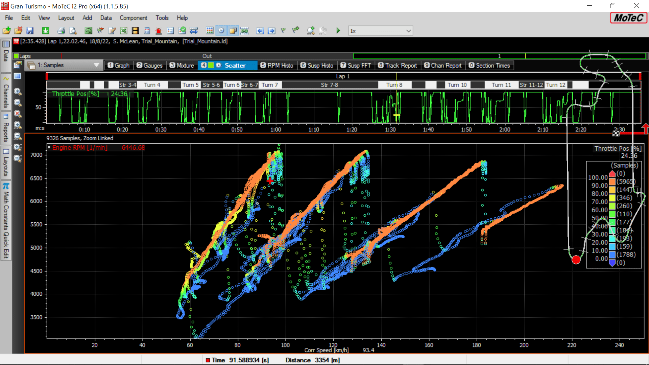Viewport: 649px width, 365px height.
Task: Click the section flags icon
Action: pyautogui.click(x=100, y=31)
